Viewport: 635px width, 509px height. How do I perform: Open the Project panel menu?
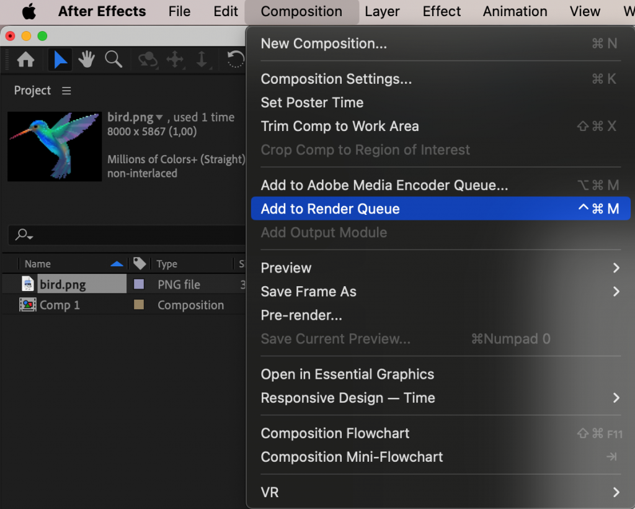point(66,90)
